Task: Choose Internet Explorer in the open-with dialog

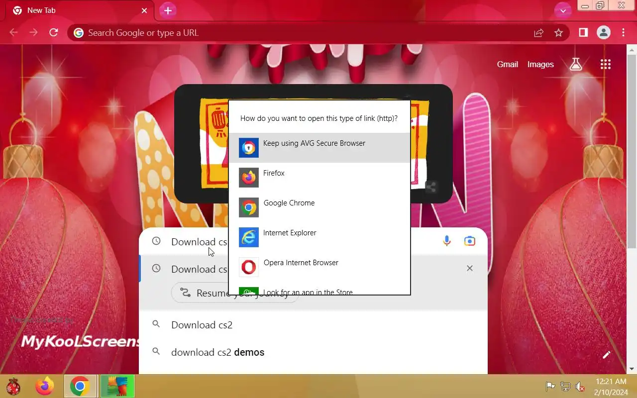Action: click(319, 237)
